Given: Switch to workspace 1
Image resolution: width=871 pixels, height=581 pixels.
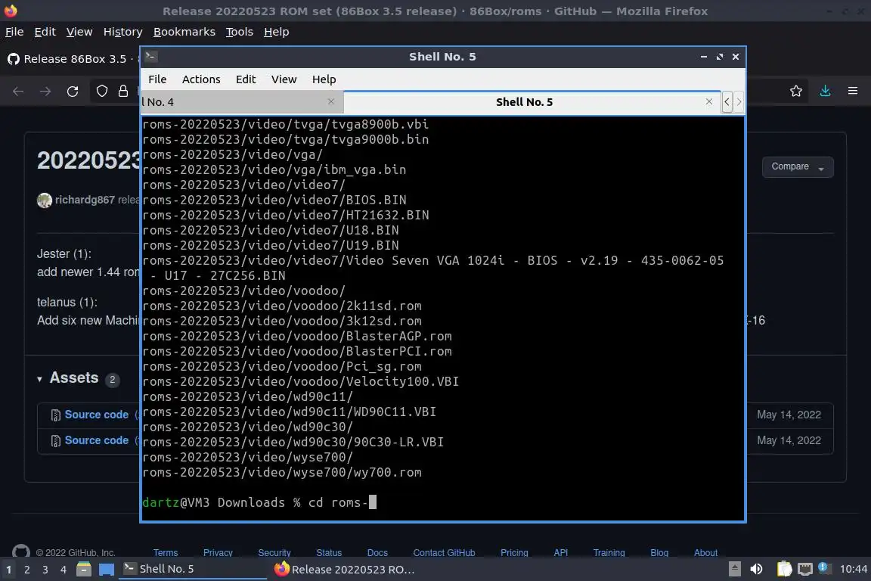Looking at the screenshot, I should pos(9,570).
